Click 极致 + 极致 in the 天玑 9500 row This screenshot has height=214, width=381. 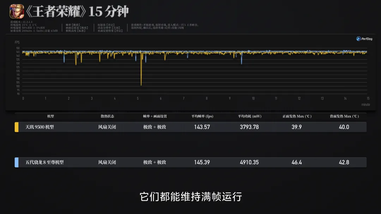click(155, 127)
